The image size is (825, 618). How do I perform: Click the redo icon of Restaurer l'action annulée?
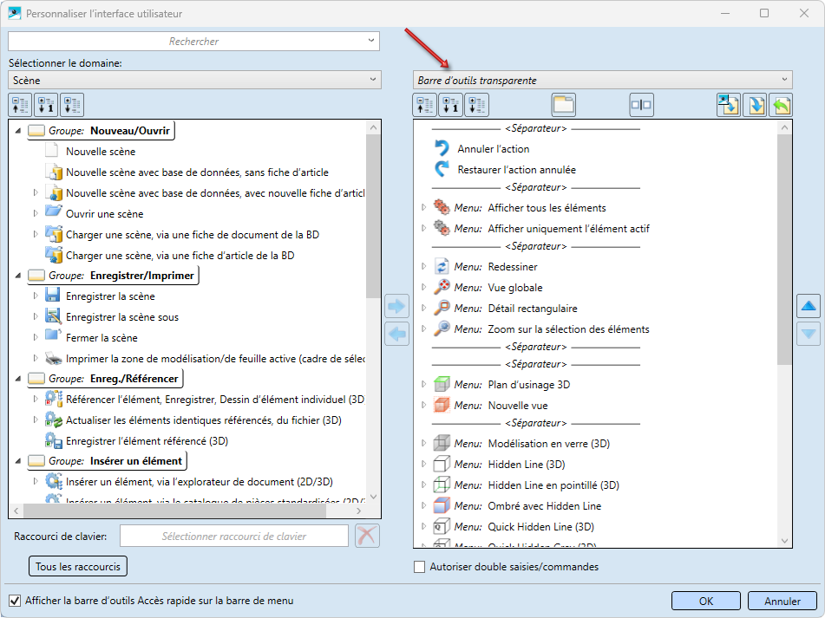(x=442, y=169)
